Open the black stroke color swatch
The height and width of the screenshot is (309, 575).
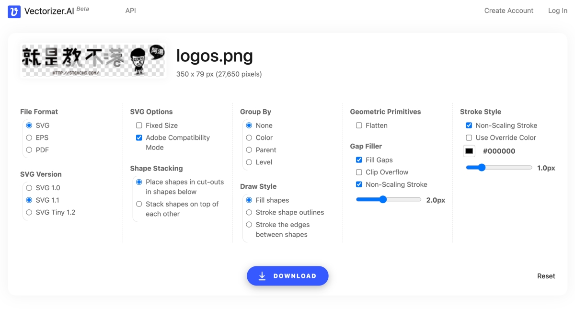(469, 151)
